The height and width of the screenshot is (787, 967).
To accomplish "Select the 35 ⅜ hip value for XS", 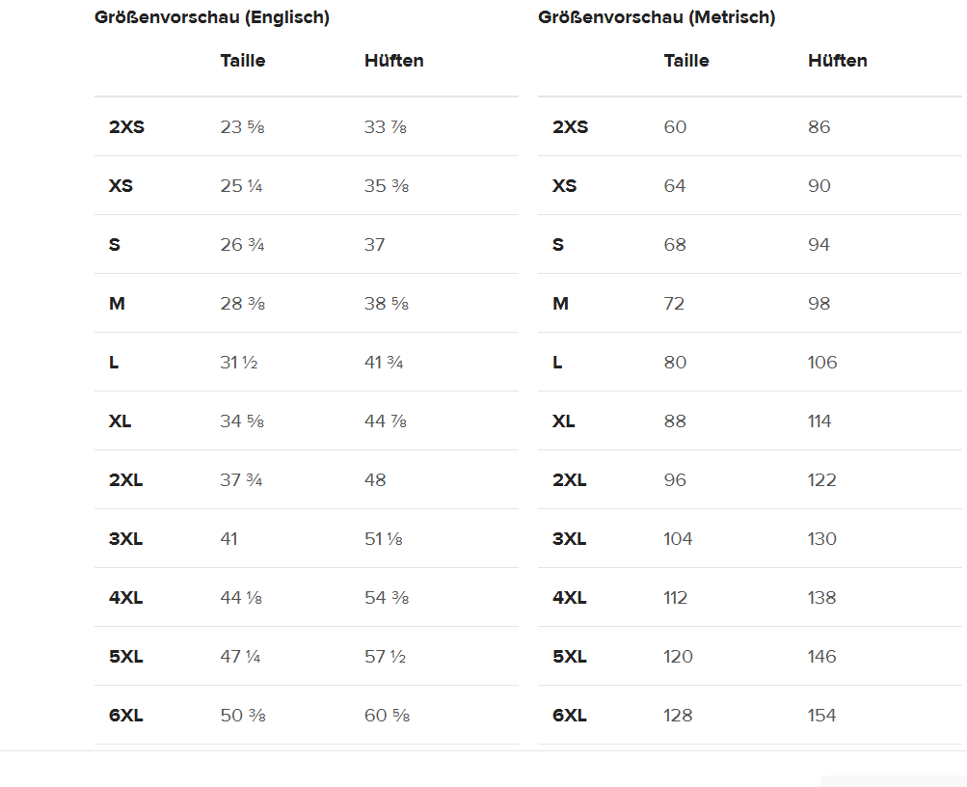I will pos(387,186).
